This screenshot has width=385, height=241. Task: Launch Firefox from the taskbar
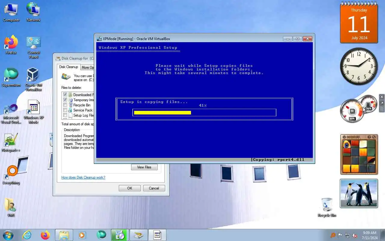45,235
